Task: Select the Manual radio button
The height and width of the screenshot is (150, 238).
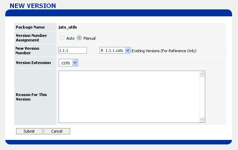Action: (x=79, y=38)
